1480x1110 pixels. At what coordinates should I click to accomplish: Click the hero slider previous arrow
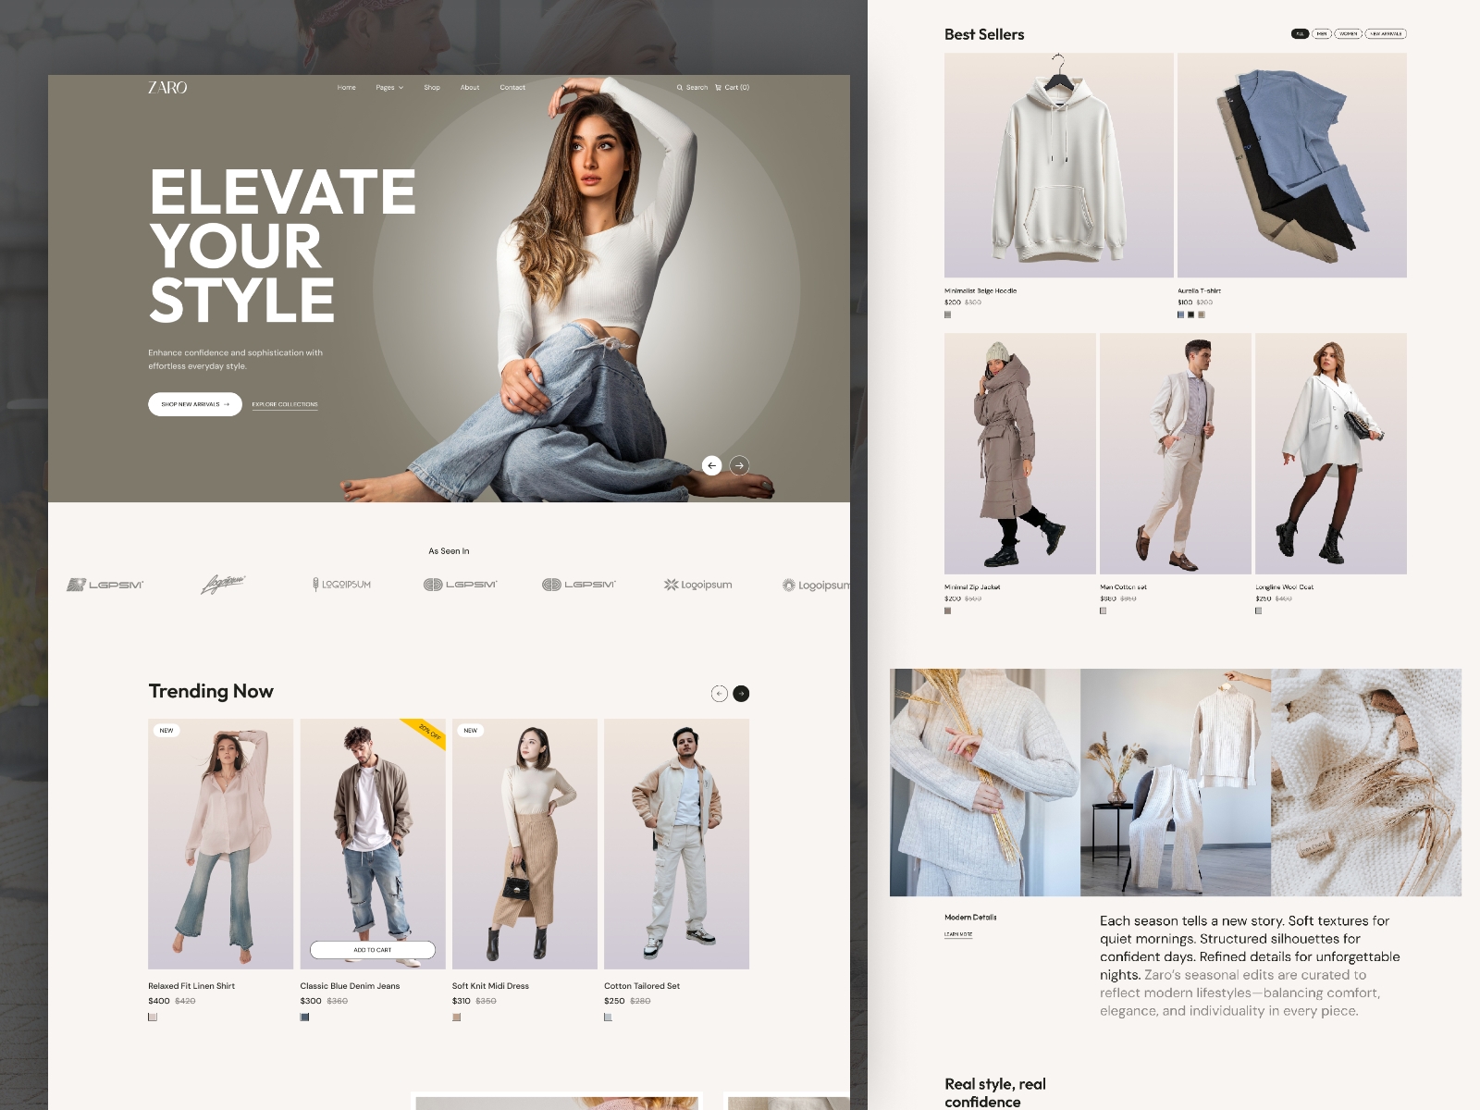[x=711, y=465]
